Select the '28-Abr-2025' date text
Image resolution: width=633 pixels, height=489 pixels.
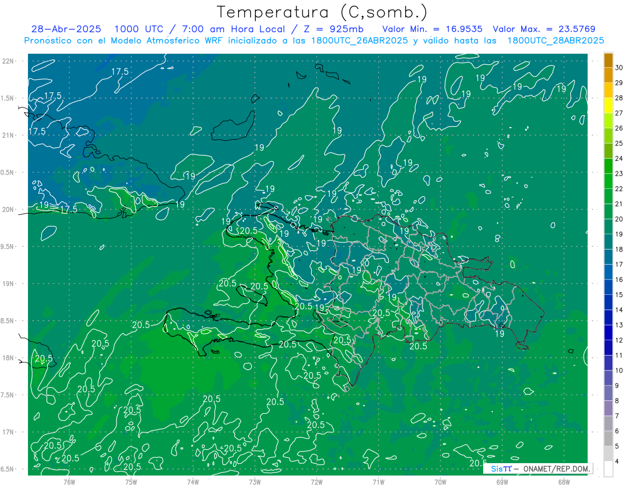click(66, 29)
